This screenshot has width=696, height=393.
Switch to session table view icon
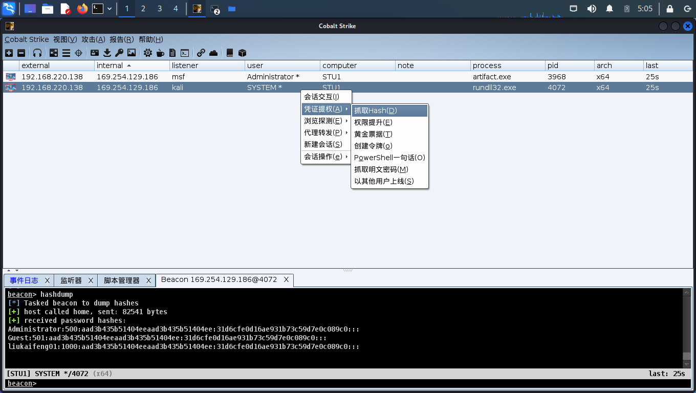tap(66, 53)
